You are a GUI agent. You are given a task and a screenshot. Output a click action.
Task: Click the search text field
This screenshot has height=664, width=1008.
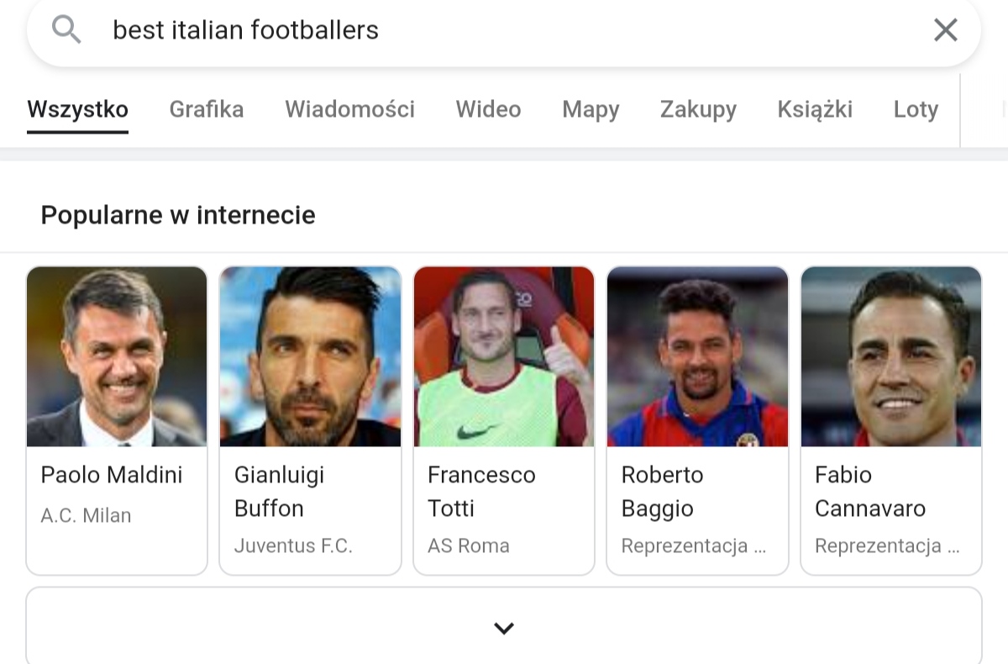point(504,30)
